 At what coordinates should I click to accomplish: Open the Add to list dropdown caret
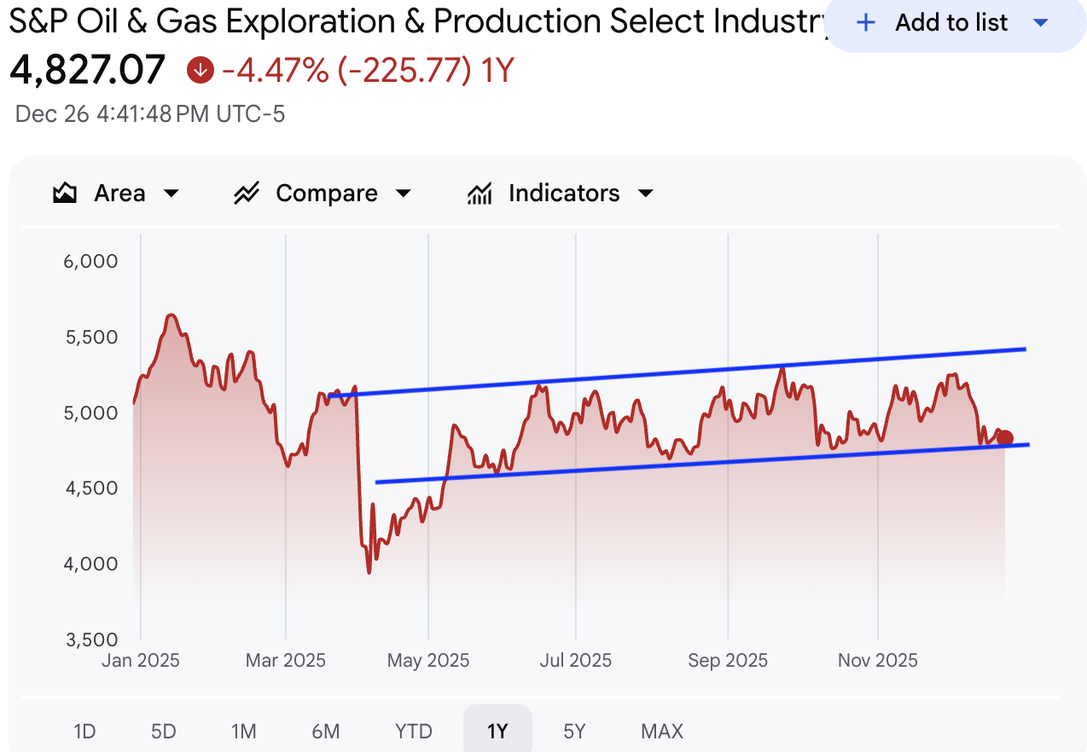[x=1040, y=23]
